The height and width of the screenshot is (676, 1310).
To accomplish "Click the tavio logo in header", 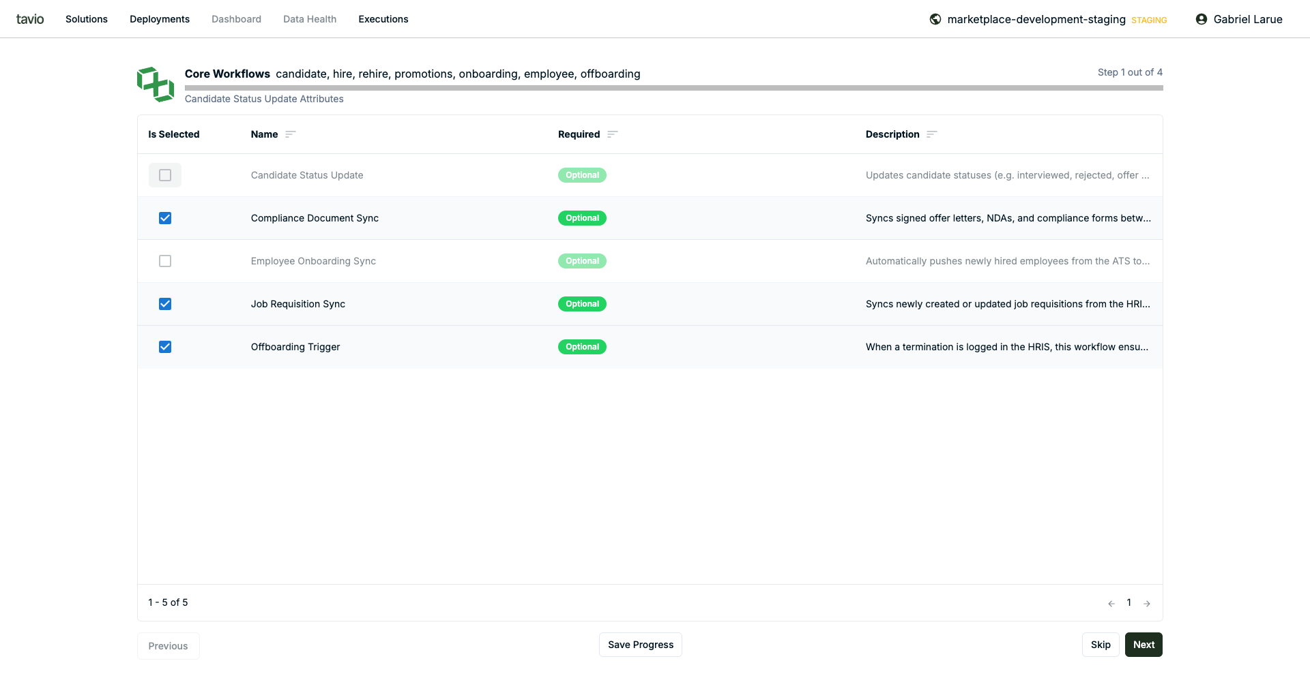I will pyautogui.click(x=30, y=19).
